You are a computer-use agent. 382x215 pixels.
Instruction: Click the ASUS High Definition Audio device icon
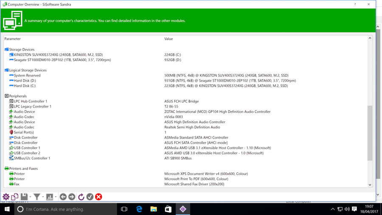(x=11, y=122)
